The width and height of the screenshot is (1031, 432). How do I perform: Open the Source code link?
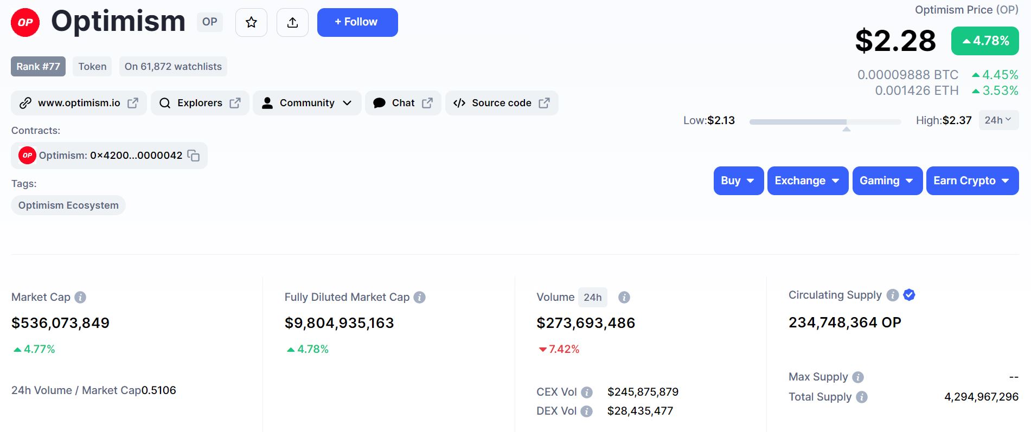[x=502, y=103]
